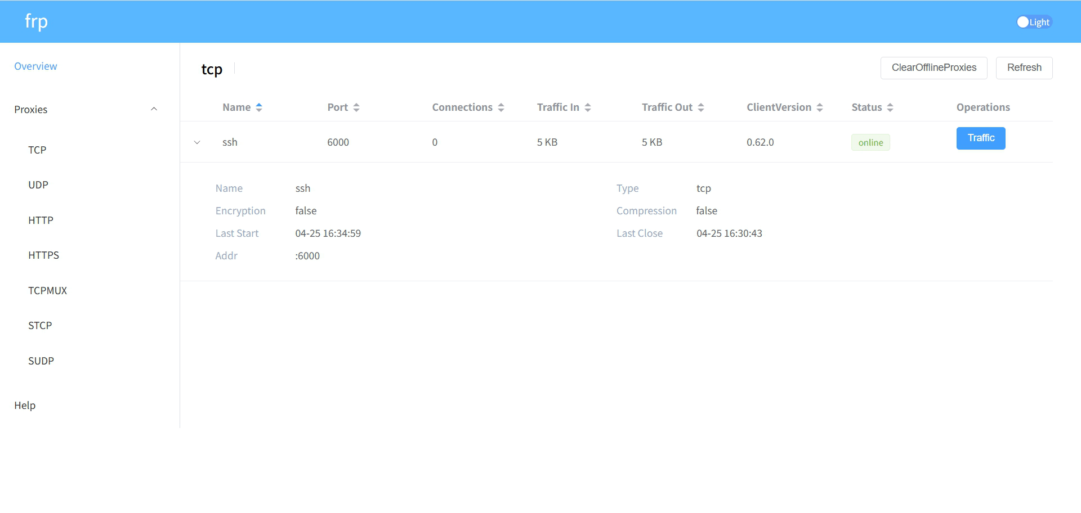Open the Overview page
Image resolution: width=1081 pixels, height=513 pixels.
35,66
